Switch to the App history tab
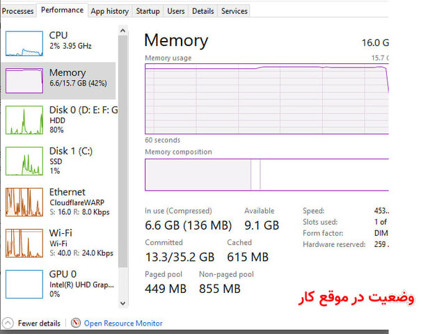Viewport: 421px width, 334px height. click(109, 11)
